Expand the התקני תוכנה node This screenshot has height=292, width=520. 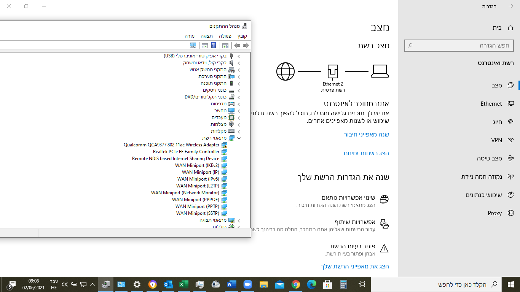tap(239, 83)
